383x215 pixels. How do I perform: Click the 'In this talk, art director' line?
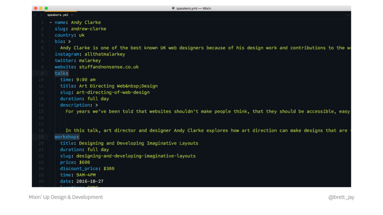point(208,130)
